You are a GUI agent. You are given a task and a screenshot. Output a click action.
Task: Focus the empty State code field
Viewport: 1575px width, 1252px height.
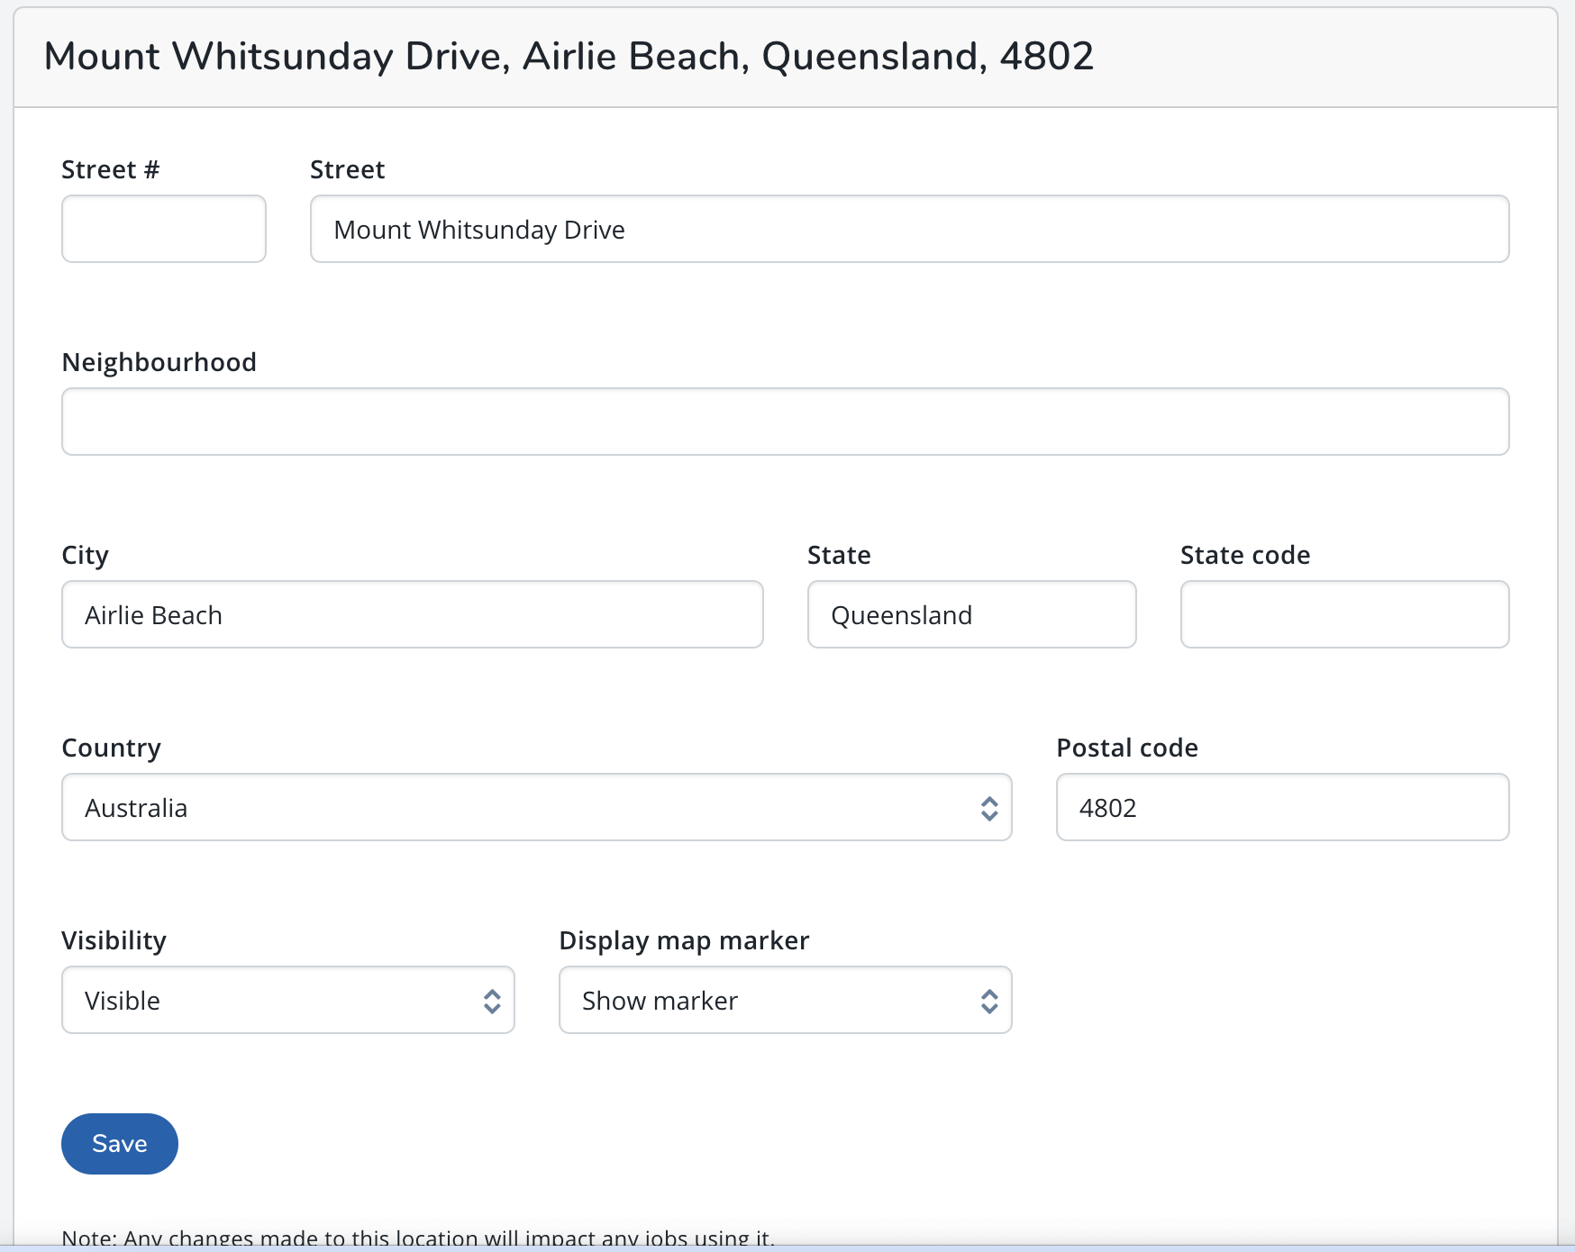click(x=1343, y=614)
